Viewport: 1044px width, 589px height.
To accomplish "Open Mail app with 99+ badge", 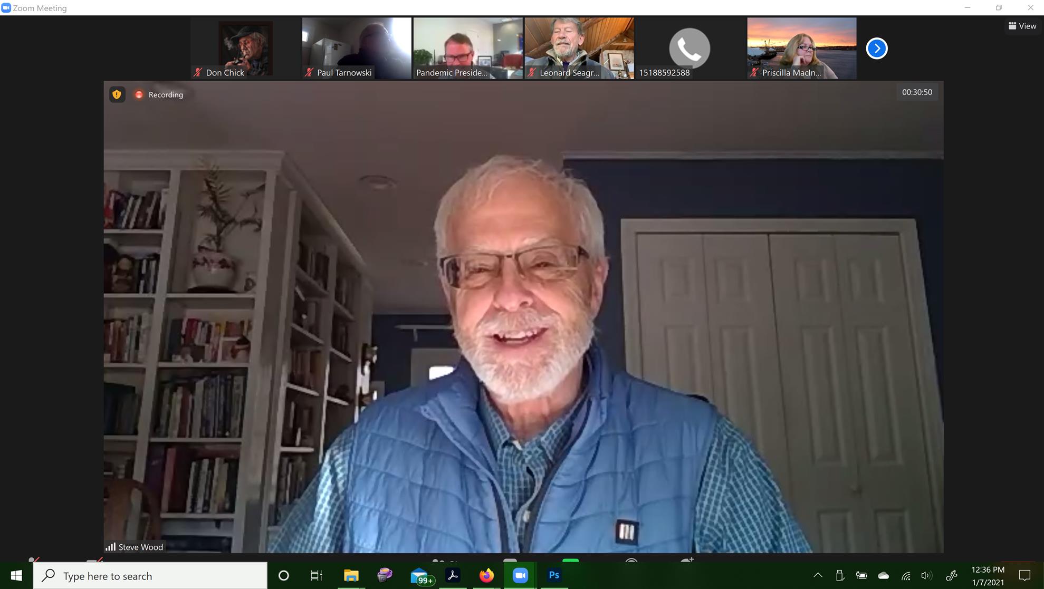I will point(420,575).
